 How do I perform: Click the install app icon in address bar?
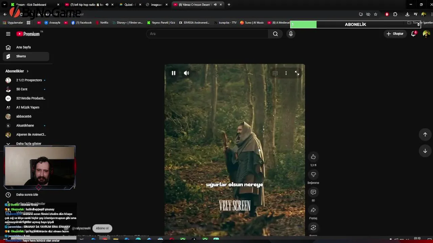pos(361,14)
